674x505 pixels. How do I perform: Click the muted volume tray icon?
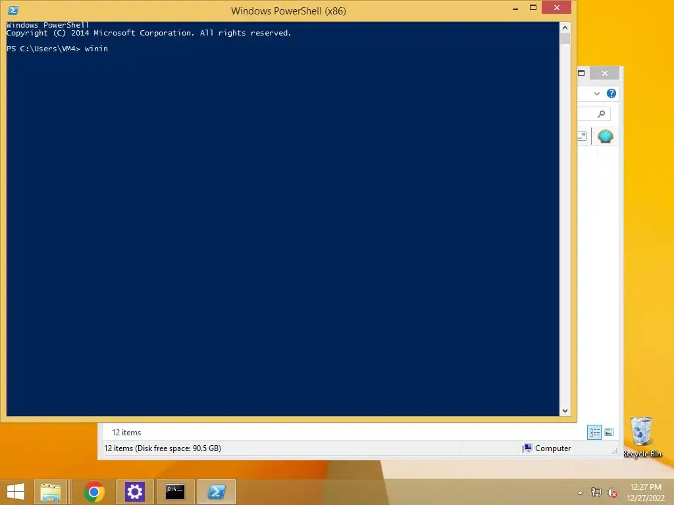(x=611, y=493)
